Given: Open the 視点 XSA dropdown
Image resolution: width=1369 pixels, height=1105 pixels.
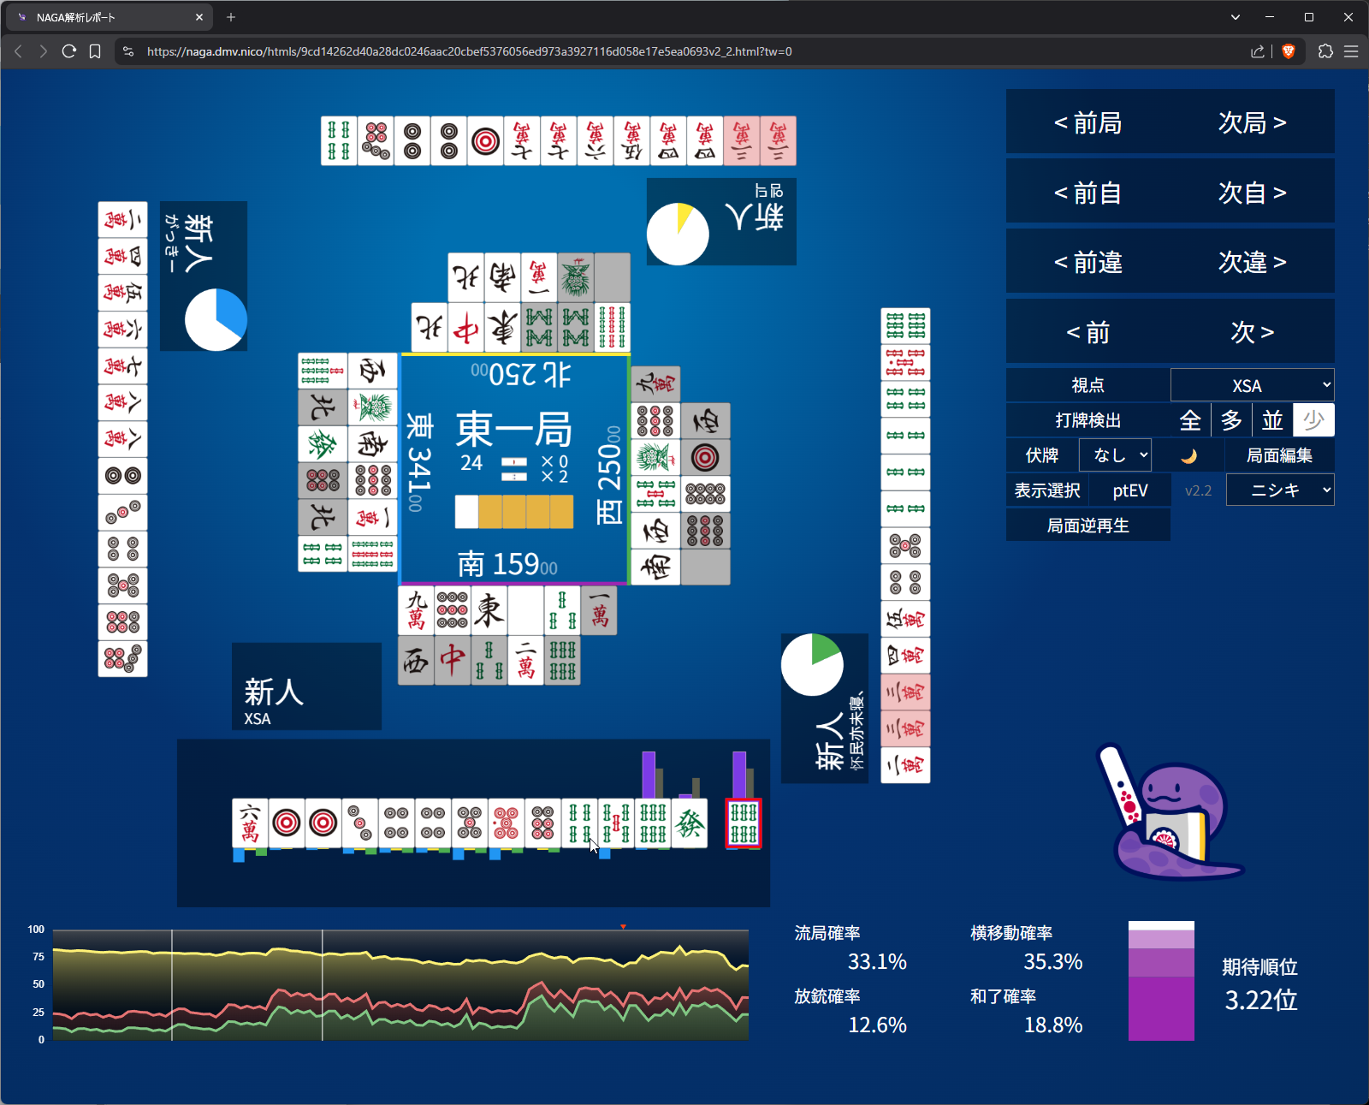Looking at the screenshot, I should pos(1252,385).
